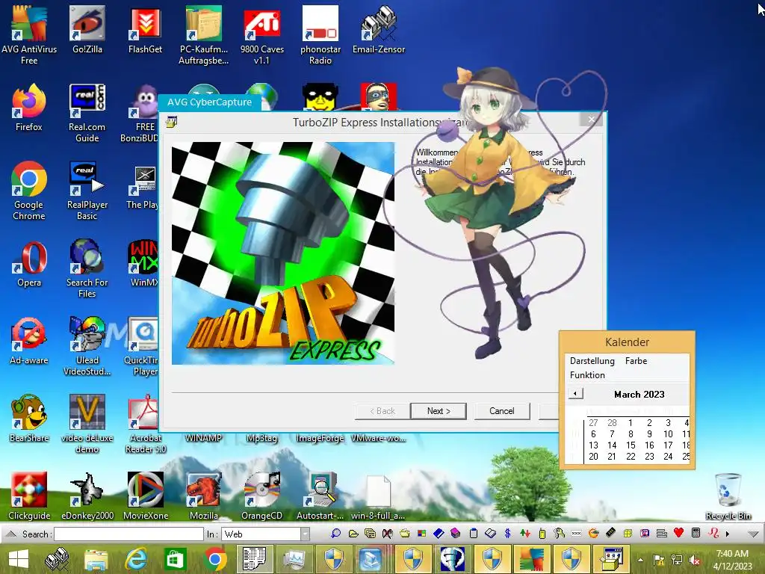
Task: Select the Ulead VideoStudio desktop icon
Action: click(x=87, y=346)
